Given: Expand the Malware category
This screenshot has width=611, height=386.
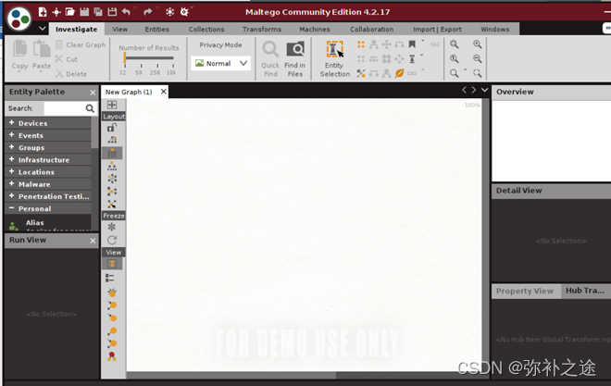Looking at the screenshot, I should 49,184.
